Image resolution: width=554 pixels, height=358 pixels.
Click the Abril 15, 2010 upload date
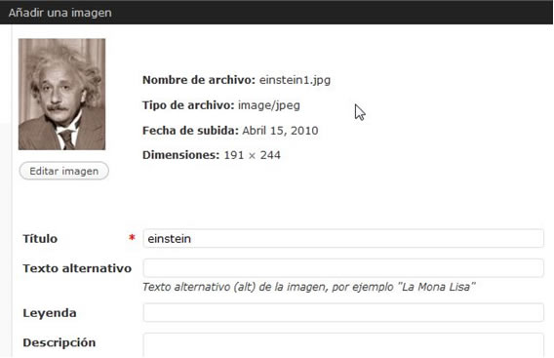tap(280, 131)
